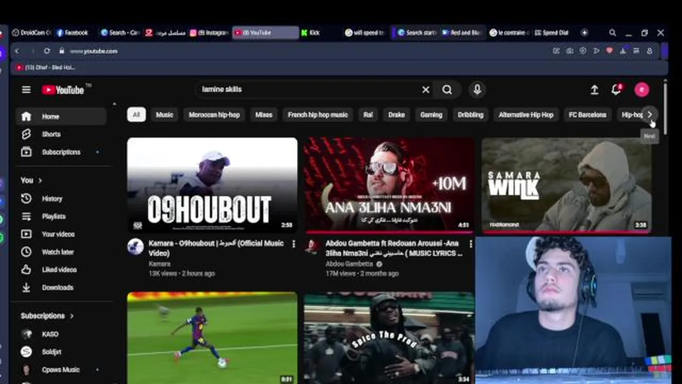The image size is (682, 384).
Task: Select the 'All' filter chip
Action: click(x=136, y=115)
